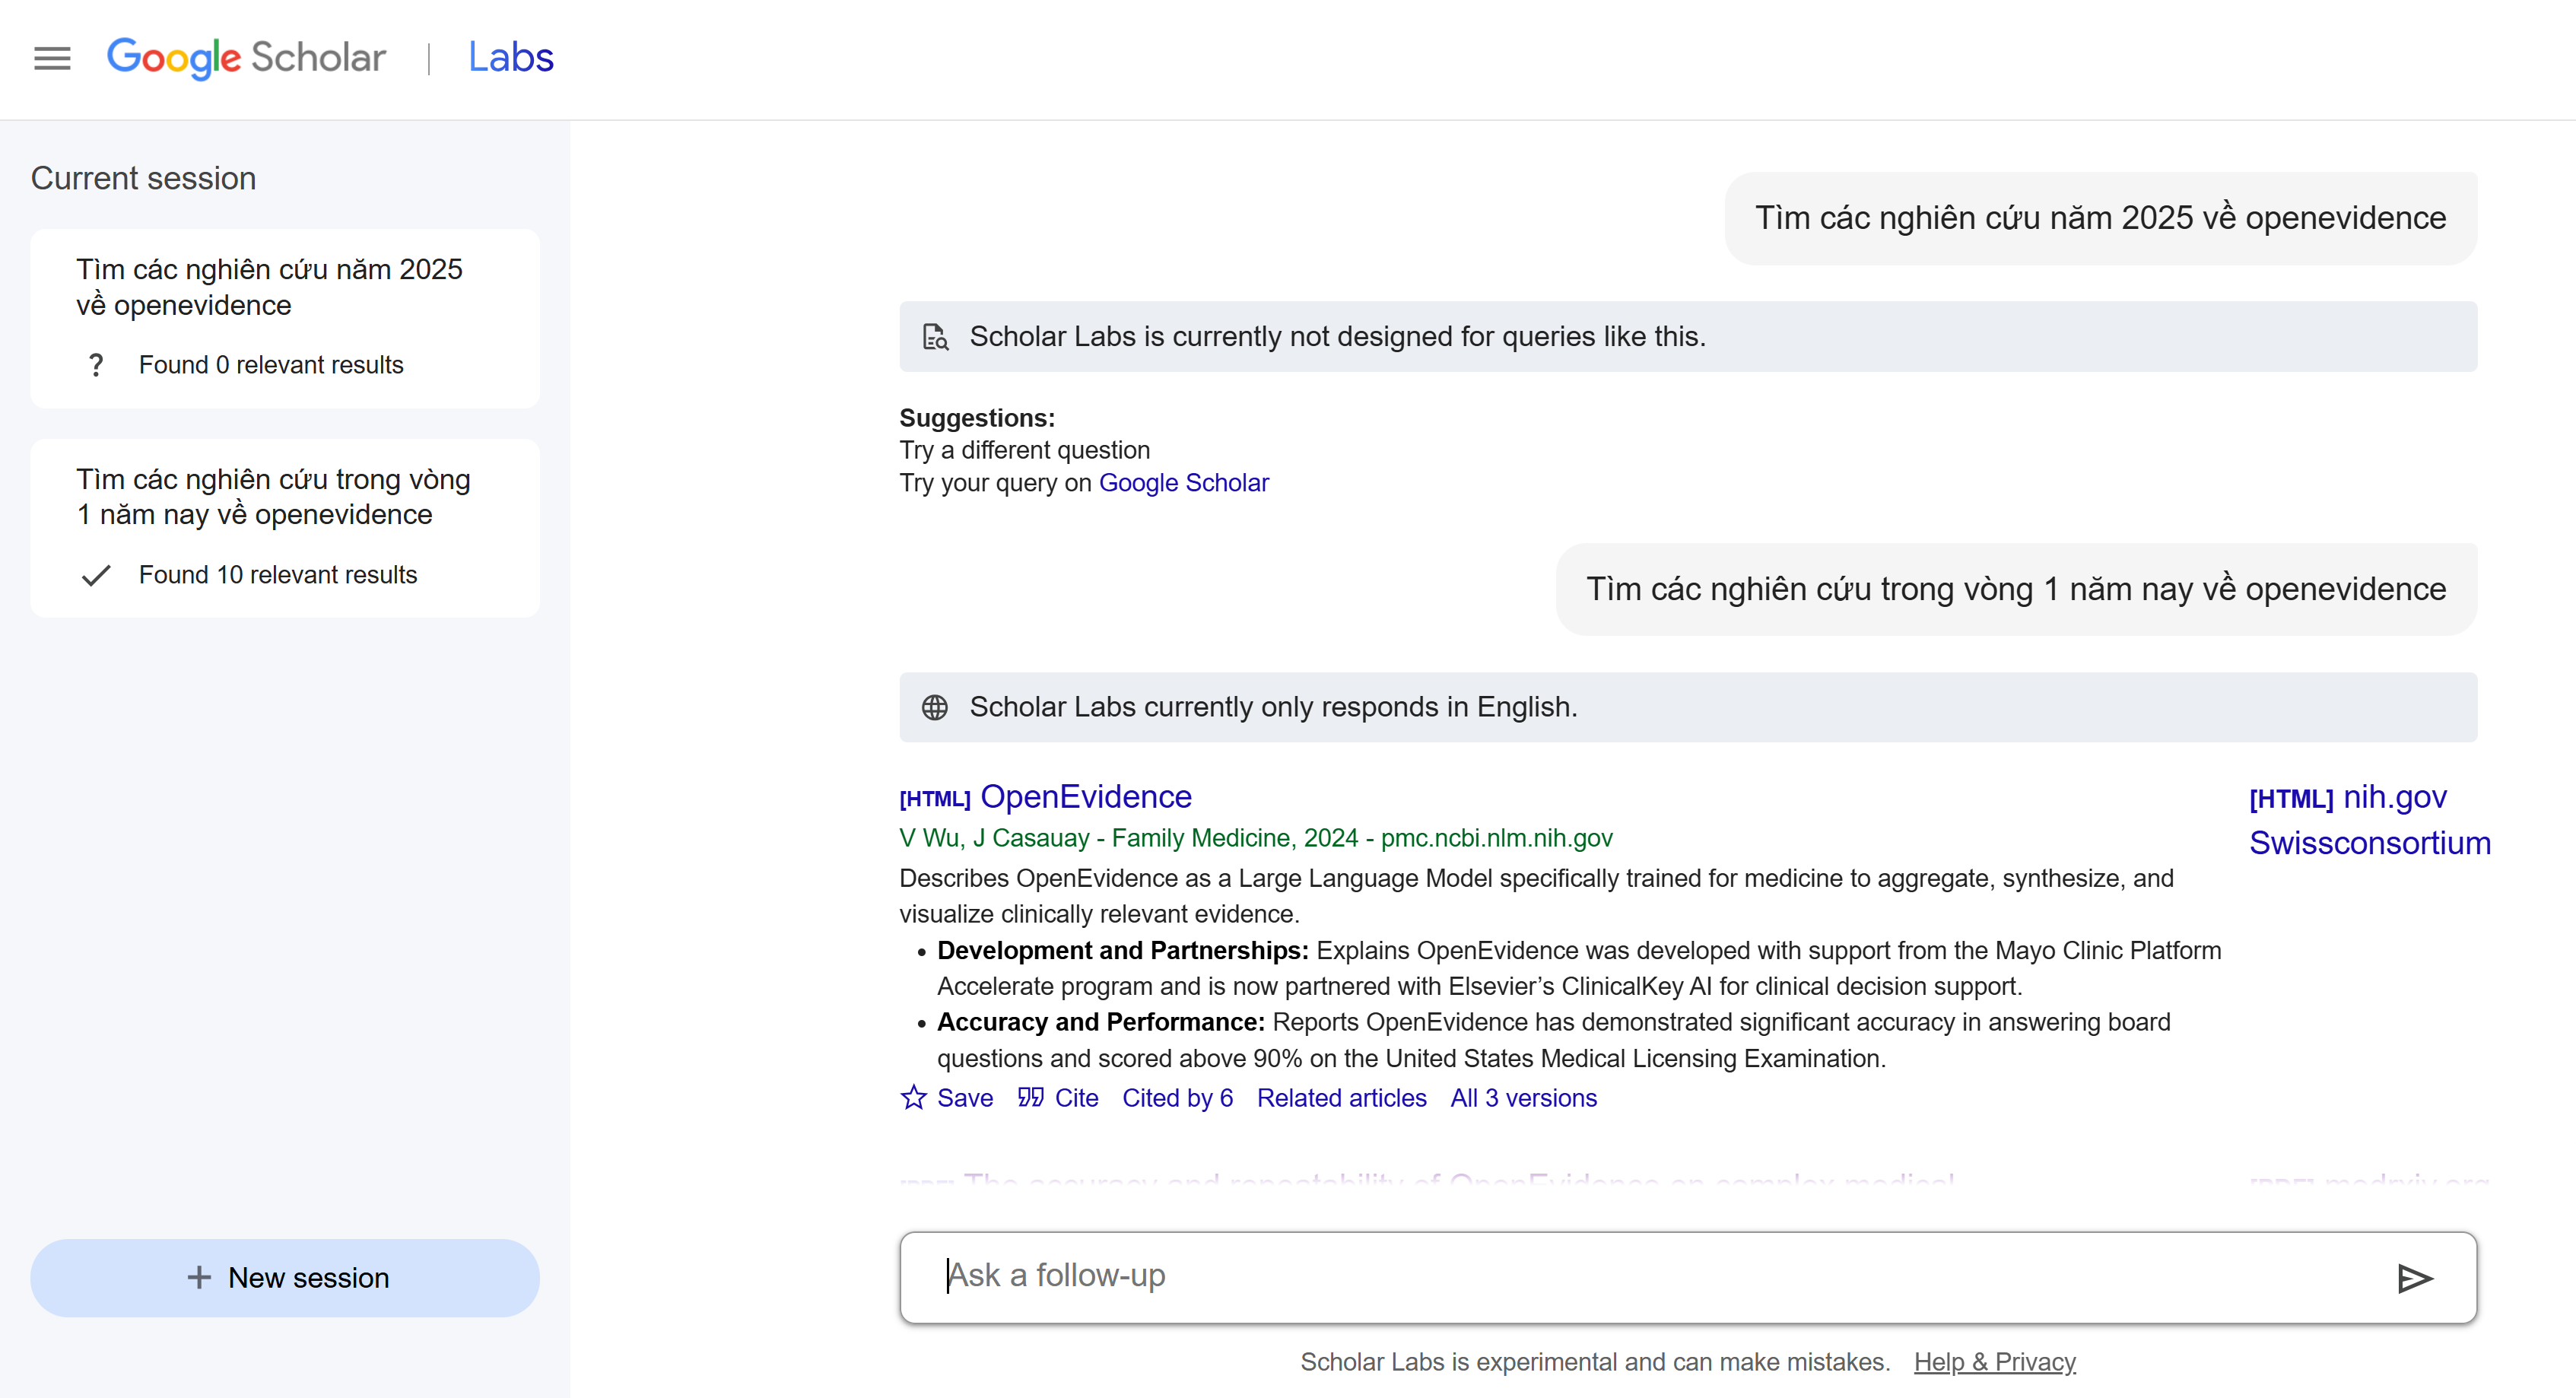Image resolution: width=2576 pixels, height=1398 pixels.
Task: Open the Help & Privacy page
Action: click(x=1995, y=1361)
